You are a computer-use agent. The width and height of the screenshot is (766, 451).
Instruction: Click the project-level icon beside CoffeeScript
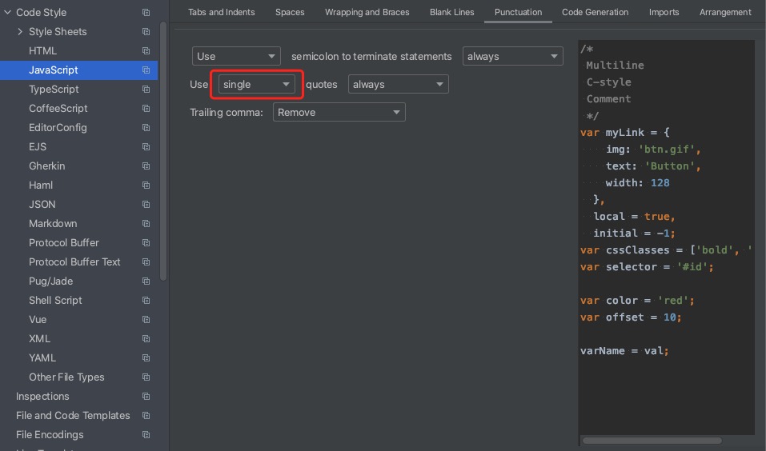(x=146, y=109)
